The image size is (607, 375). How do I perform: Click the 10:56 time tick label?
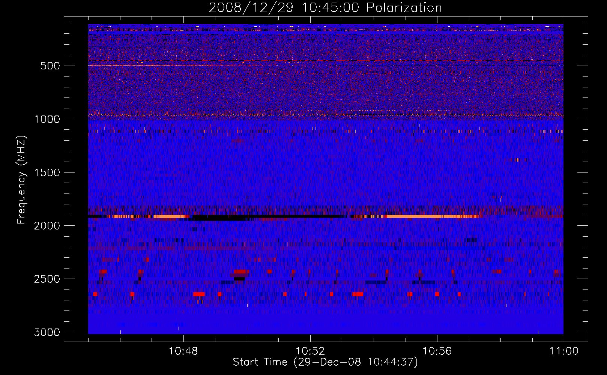[437, 351]
